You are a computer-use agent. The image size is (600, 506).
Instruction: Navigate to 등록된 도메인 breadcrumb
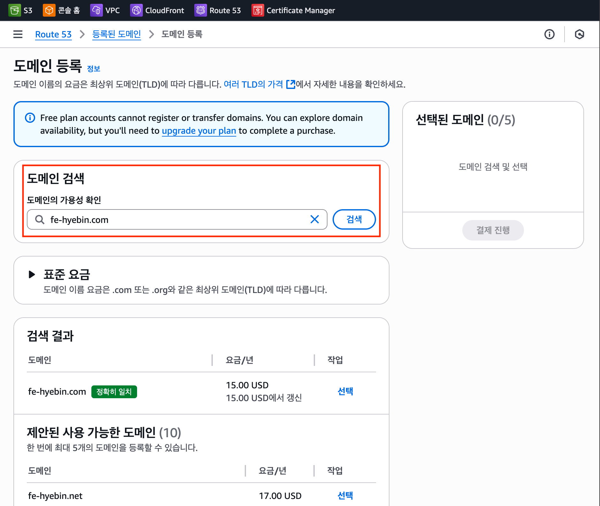(116, 34)
